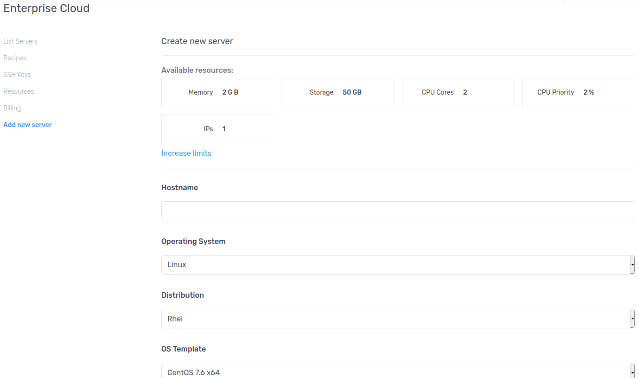Click the CPU Priority 2 % card
The image size is (639, 378).
pyautogui.click(x=579, y=92)
